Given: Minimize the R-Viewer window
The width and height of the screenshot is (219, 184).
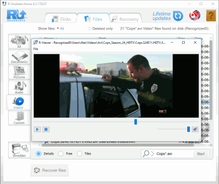Looking at the screenshot, I should click(x=172, y=43).
